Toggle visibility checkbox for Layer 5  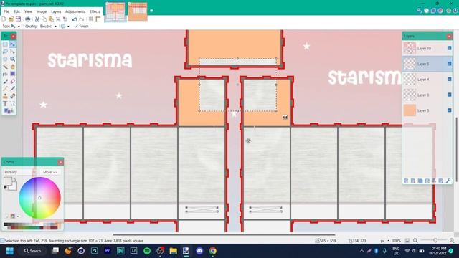tap(450, 64)
